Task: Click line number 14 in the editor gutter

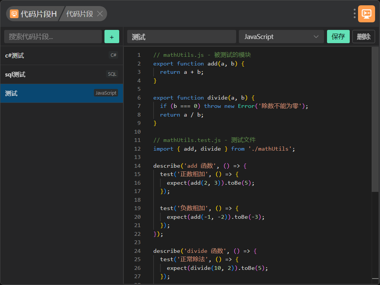Action: 137,166
